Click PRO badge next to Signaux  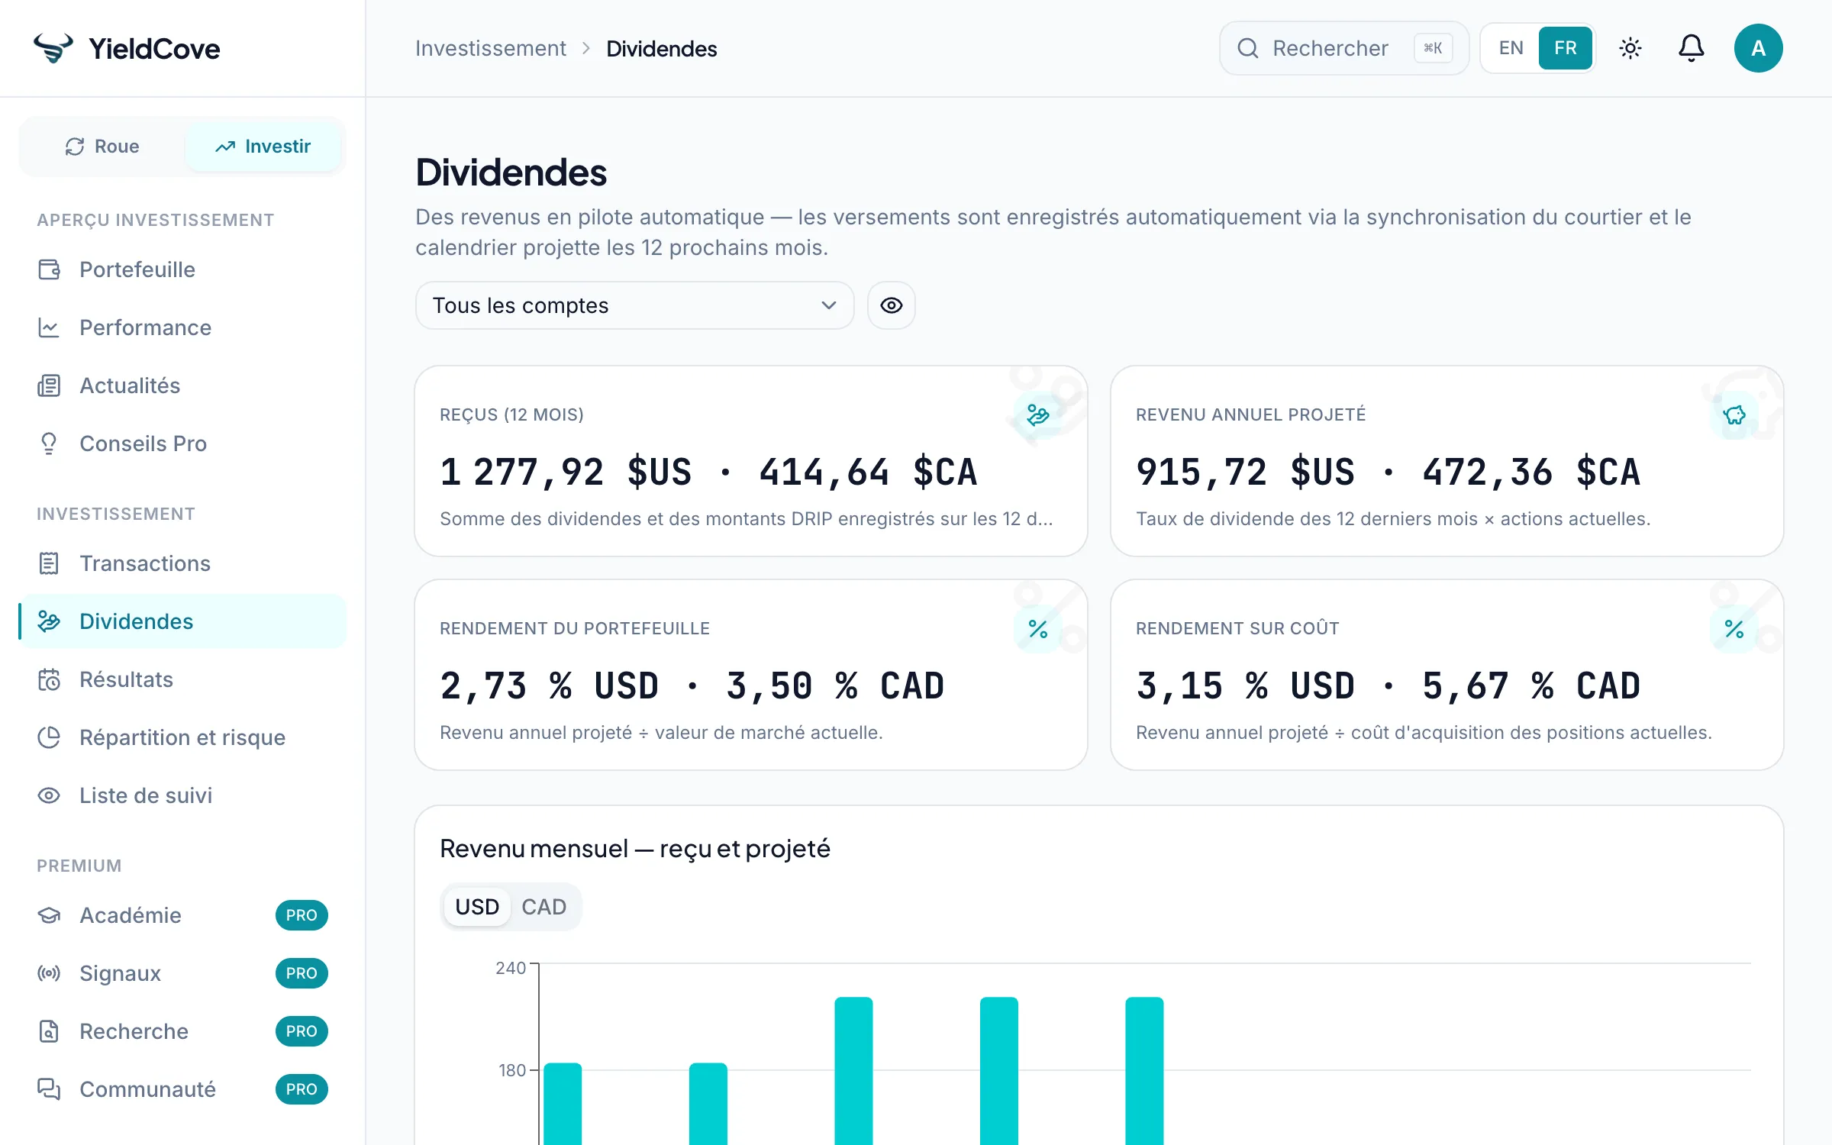tap(302, 973)
